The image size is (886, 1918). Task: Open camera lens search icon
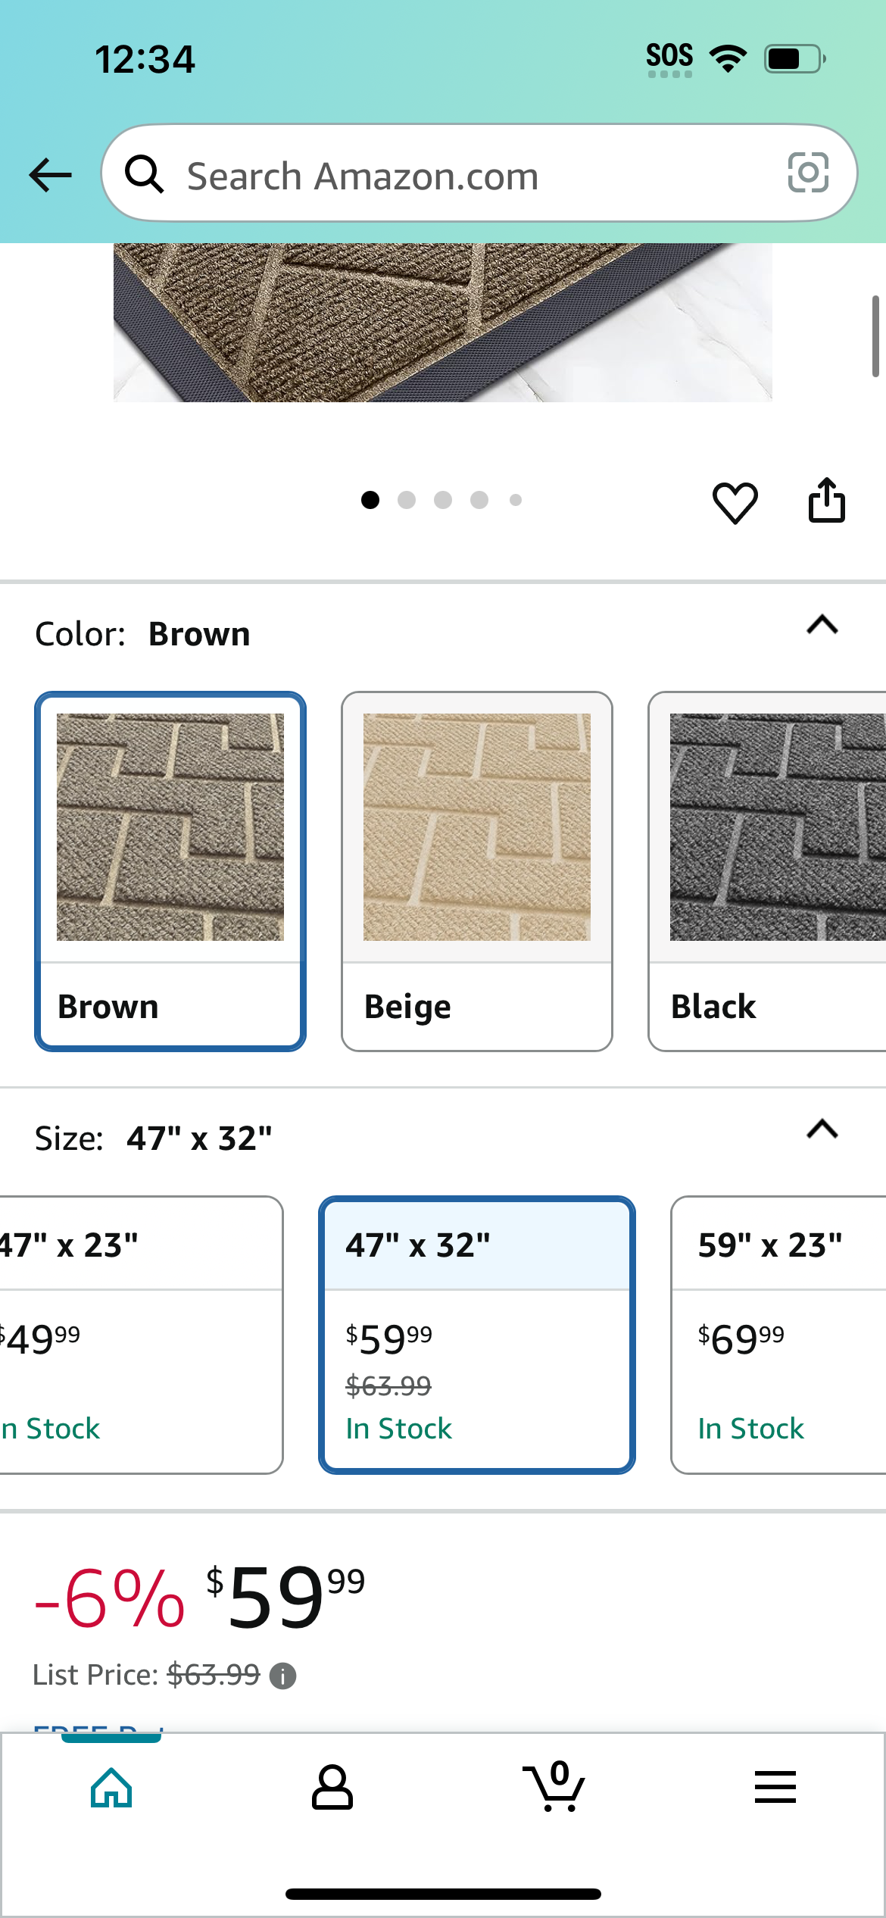(x=808, y=173)
